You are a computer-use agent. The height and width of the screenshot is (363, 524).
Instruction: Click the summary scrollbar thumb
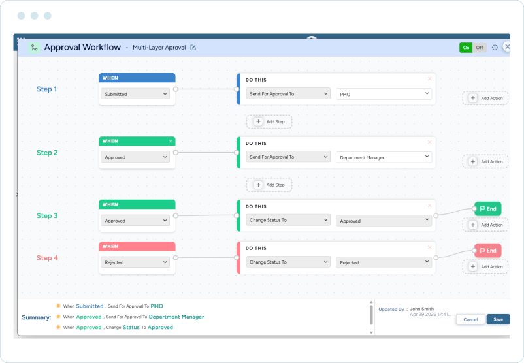coord(371,314)
